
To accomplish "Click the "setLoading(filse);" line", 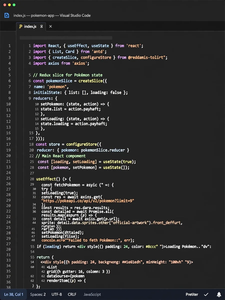I will pos(60,236).
